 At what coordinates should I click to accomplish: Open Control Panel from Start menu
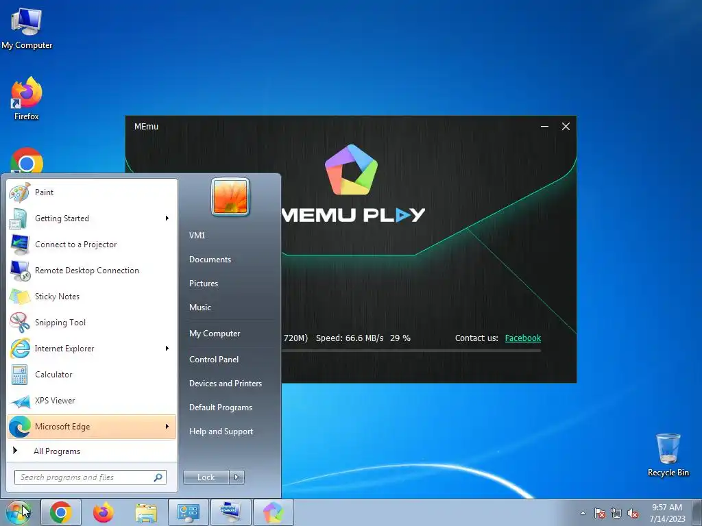click(214, 360)
